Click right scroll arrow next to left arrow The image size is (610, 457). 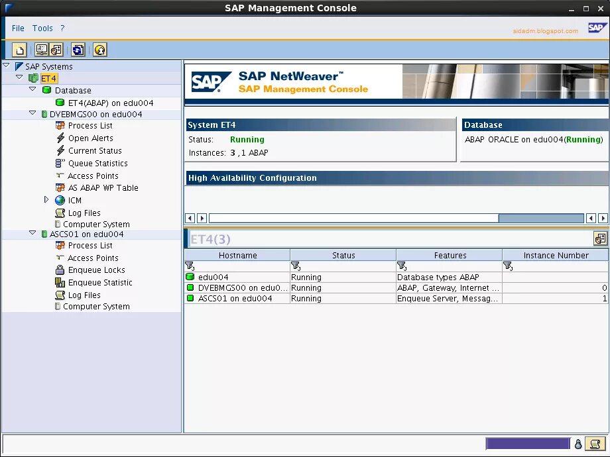tap(202, 218)
